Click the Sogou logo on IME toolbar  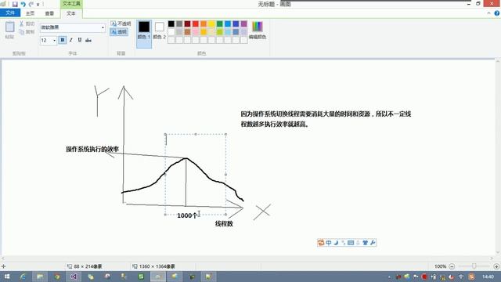[x=321, y=243]
